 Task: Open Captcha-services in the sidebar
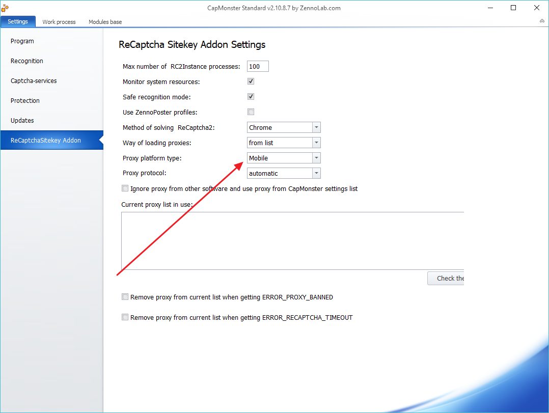point(52,81)
